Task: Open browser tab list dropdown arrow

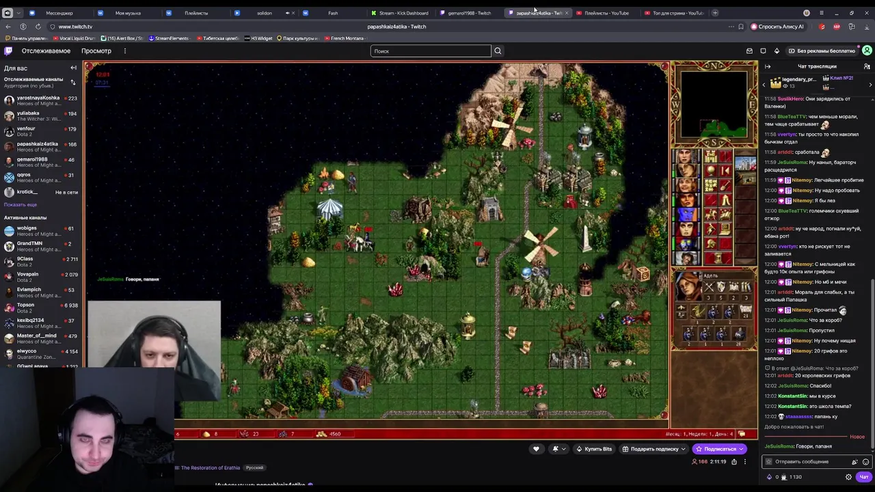Action: click(18, 13)
